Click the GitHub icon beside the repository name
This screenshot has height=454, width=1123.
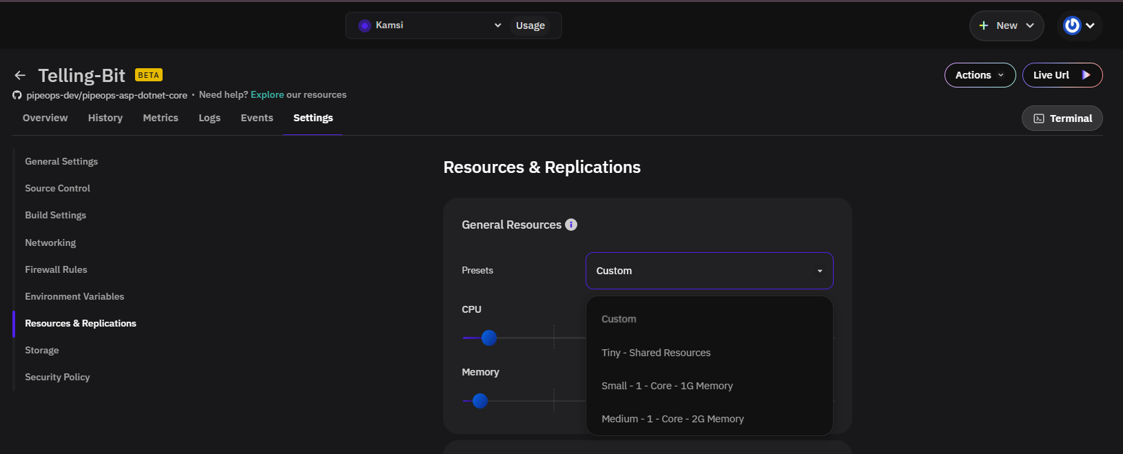click(17, 95)
